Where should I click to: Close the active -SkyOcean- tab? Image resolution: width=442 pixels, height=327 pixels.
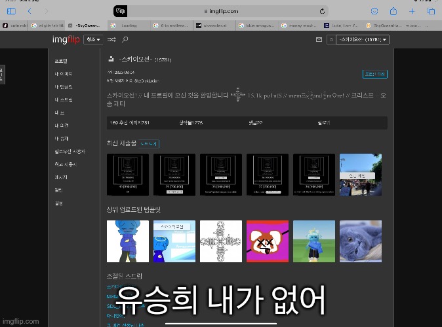70,26
